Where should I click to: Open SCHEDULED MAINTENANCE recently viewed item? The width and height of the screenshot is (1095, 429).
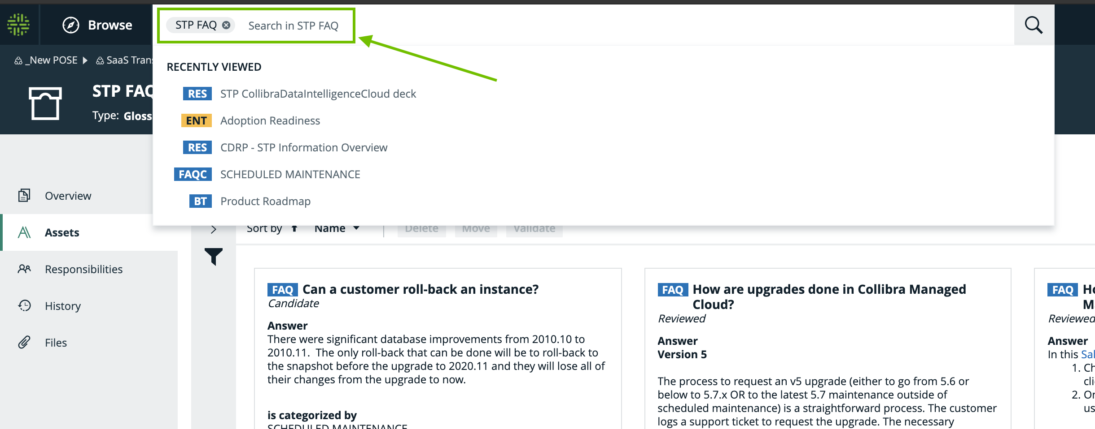(290, 175)
